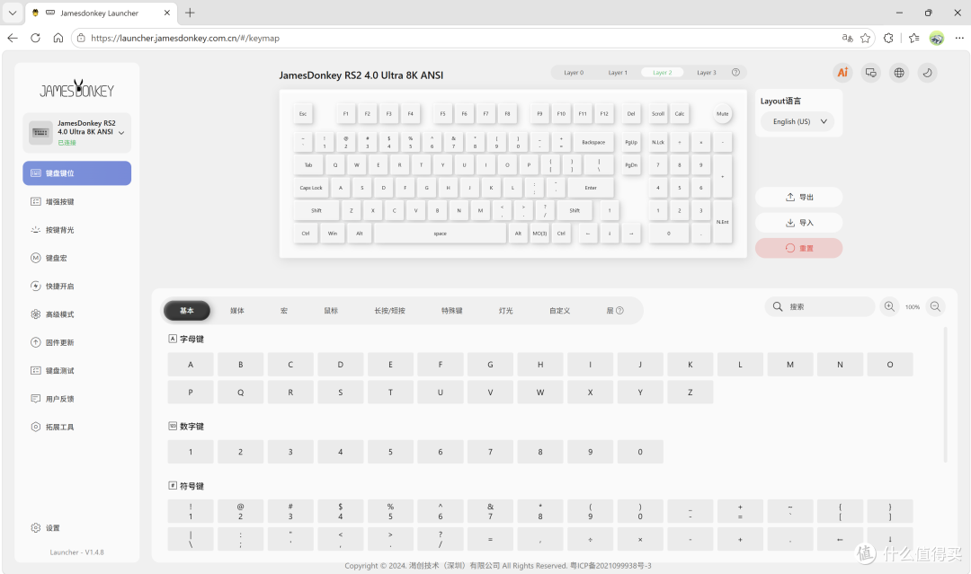Click the keycode panel vertical scrollbar

[945, 394]
